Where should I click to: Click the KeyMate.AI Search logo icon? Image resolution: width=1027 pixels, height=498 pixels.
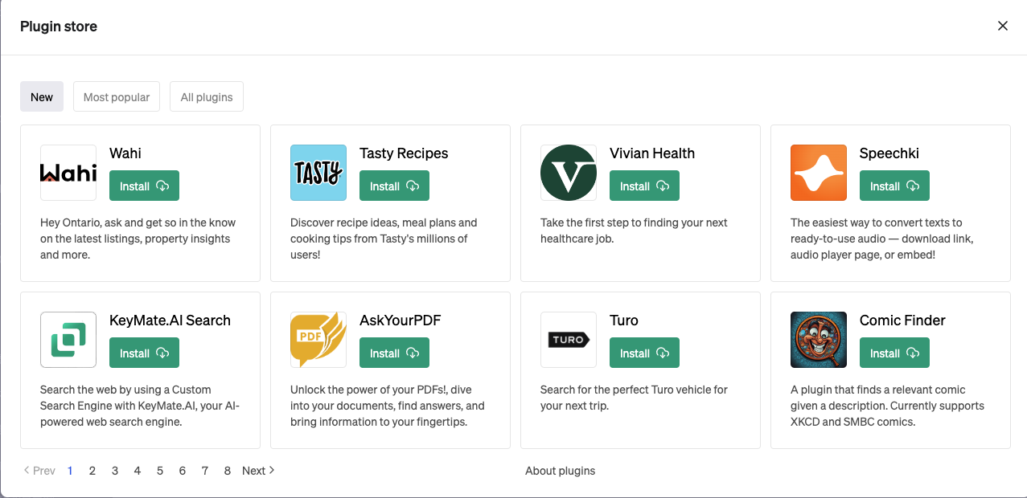(x=68, y=340)
